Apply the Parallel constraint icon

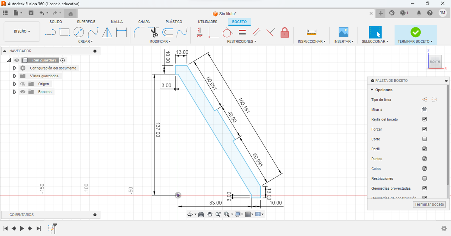pyautogui.click(x=257, y=32)
